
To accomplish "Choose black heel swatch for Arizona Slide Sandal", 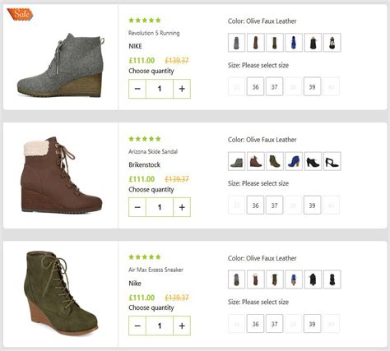I will click(313, 161).
